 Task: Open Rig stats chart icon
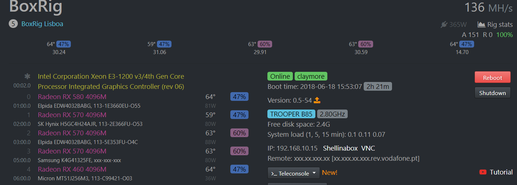(481, 25)
